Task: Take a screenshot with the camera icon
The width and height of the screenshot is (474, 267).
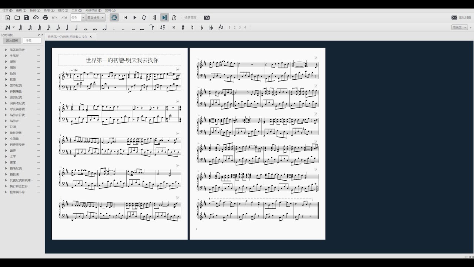Action: (x=207, y=17)
